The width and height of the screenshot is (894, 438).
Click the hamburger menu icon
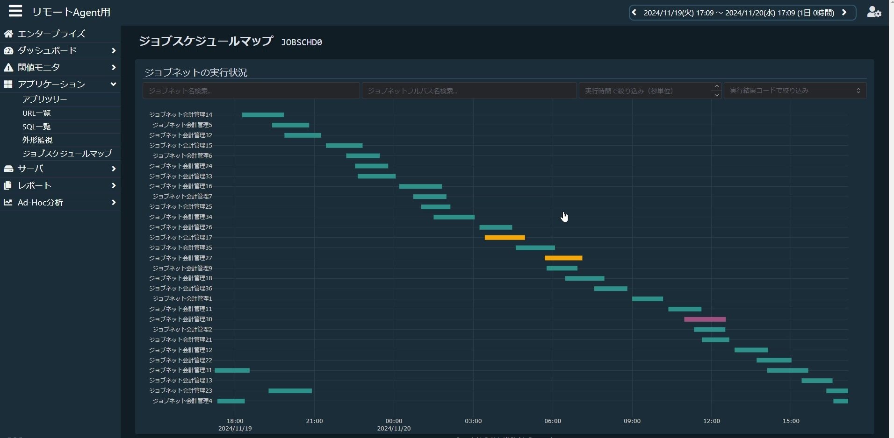15,11
